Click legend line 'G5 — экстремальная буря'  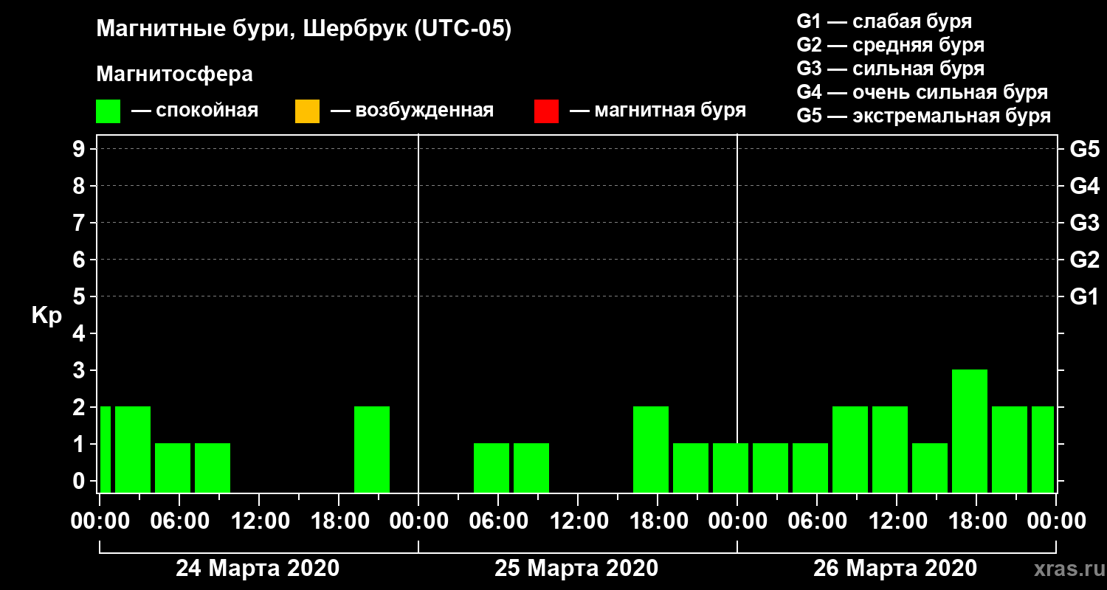[x=923, y=116]
